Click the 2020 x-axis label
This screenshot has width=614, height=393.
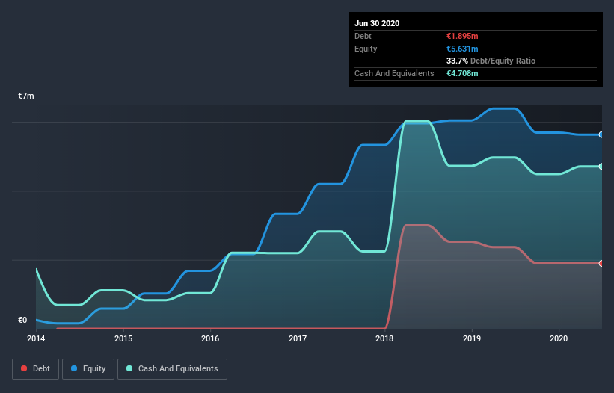coord(559,338)
